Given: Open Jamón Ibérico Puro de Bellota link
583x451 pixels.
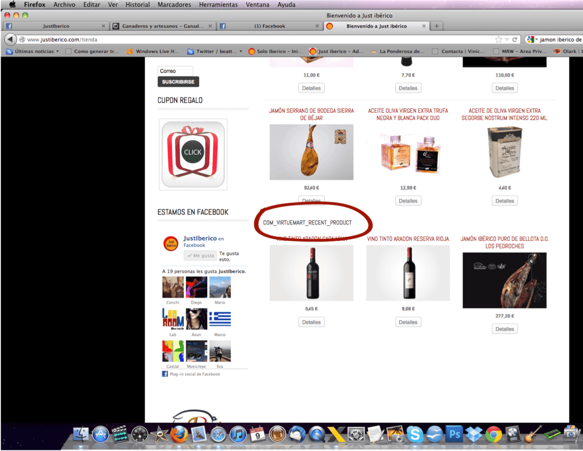Looking at the screenshot, I should (505, 242).
